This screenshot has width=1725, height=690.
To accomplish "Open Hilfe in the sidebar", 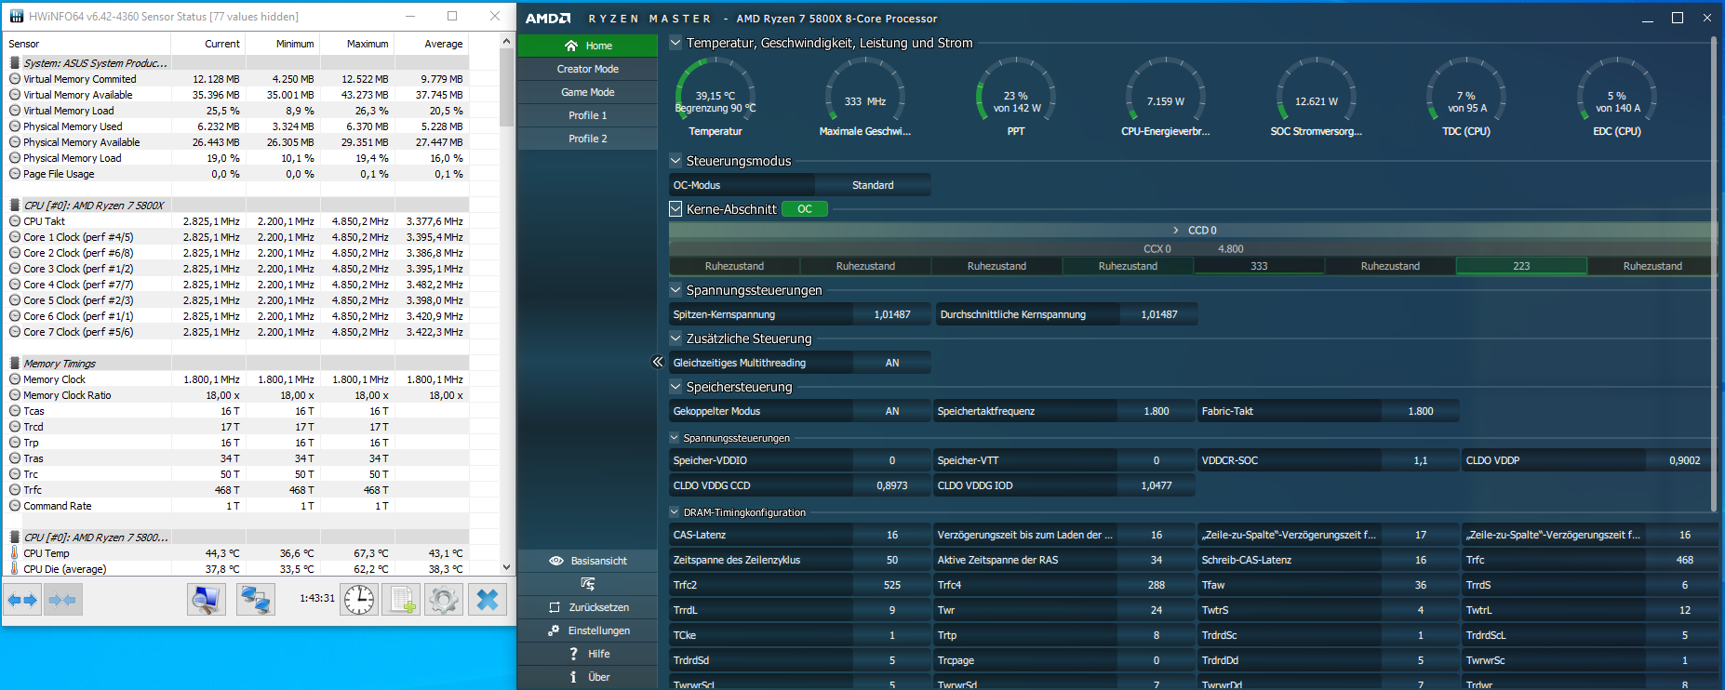I will [x=588, y=654].
